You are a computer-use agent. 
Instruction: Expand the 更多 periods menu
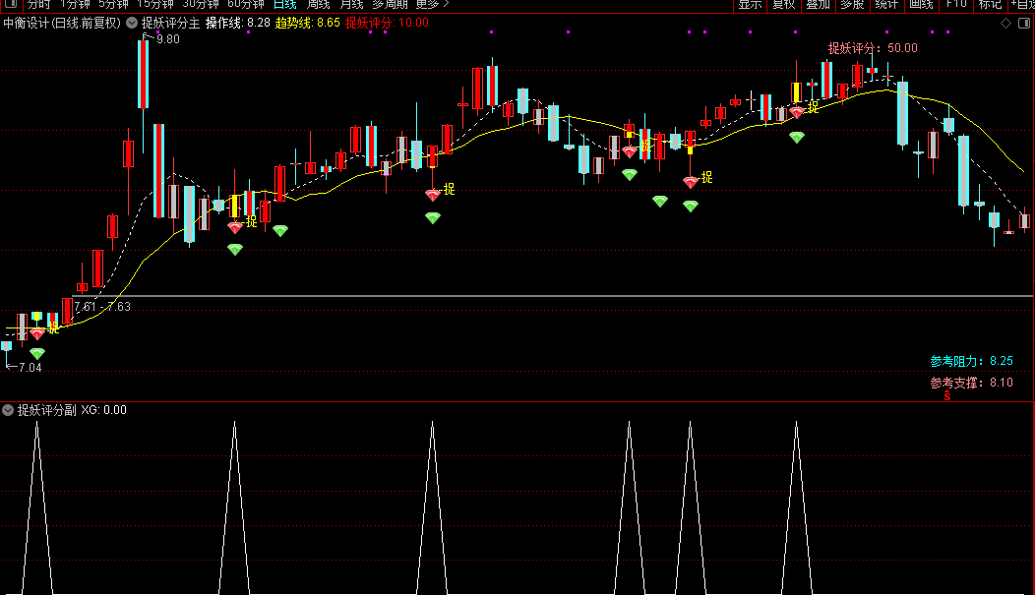[x=432, y=4]
